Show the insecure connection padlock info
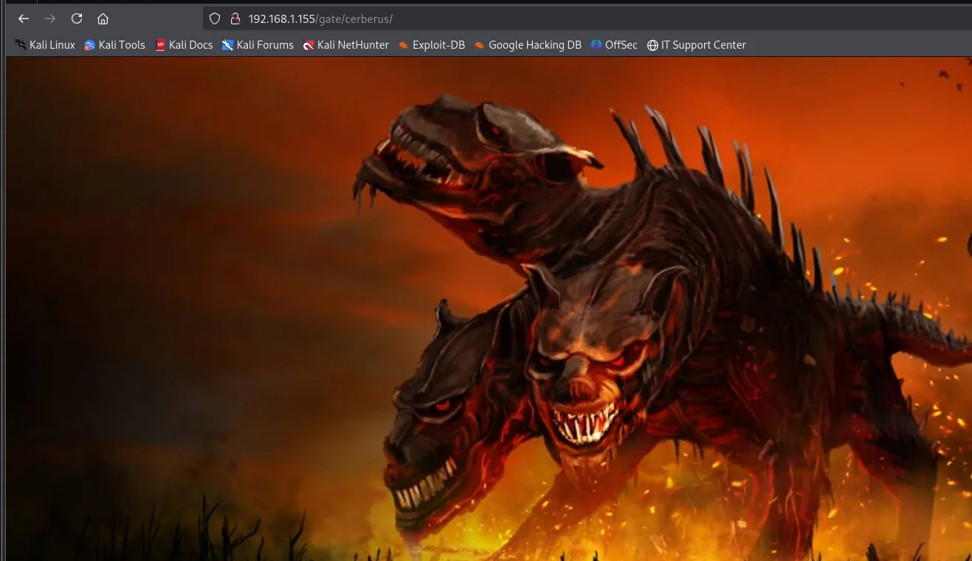This screenshot has width=972, height=561. [x=235, y=18]
